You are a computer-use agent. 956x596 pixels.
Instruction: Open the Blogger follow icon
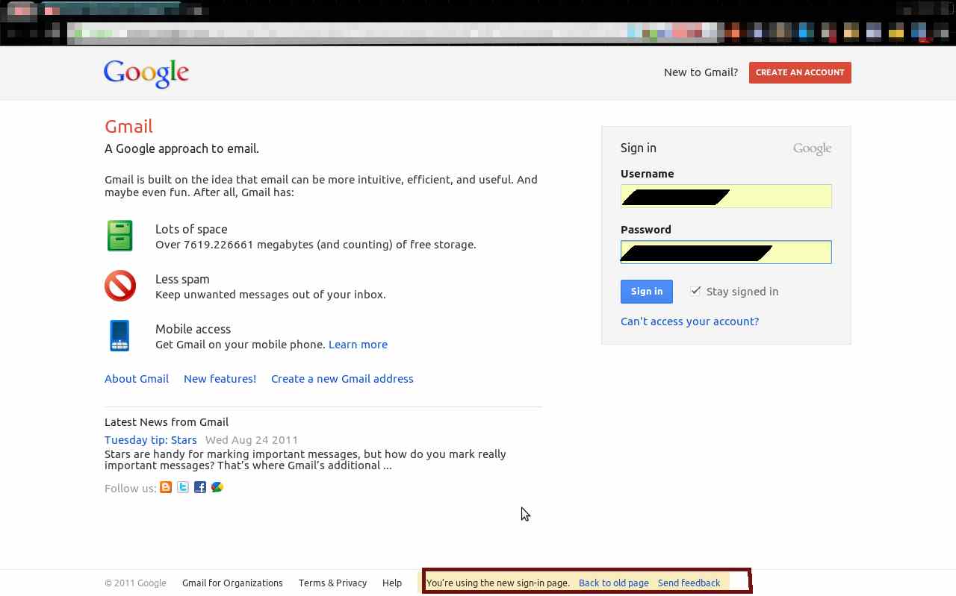166,487
